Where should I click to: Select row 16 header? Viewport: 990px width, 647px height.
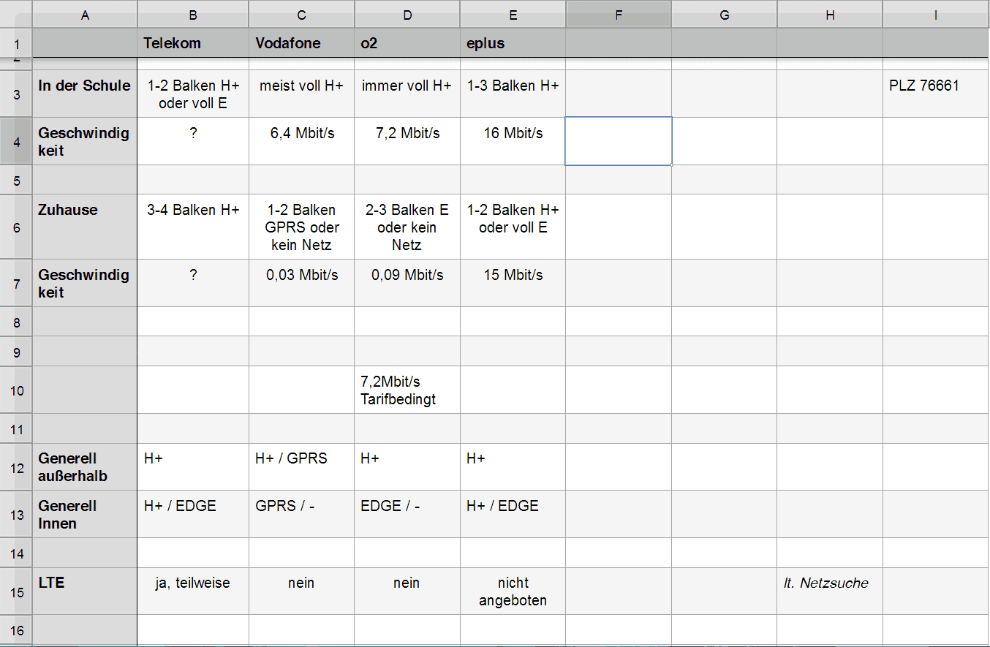pyautogui.click(x=16, y=630)
